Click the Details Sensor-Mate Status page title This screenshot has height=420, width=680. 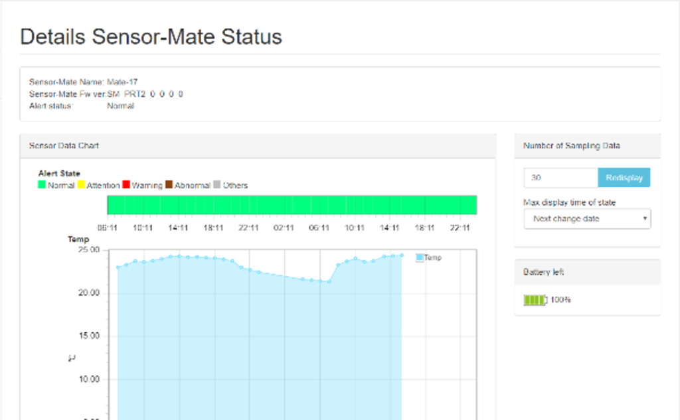pos(151,36)
